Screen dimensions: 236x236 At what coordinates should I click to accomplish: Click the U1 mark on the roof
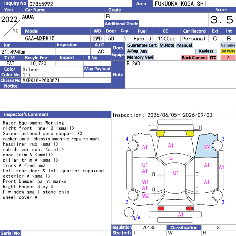click(176, 173)
